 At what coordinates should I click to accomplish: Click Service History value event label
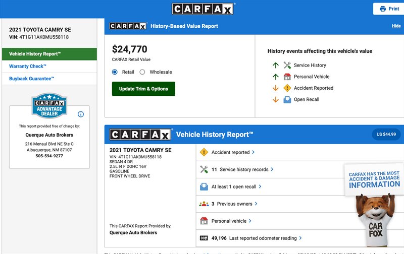[x=310, y=66]
